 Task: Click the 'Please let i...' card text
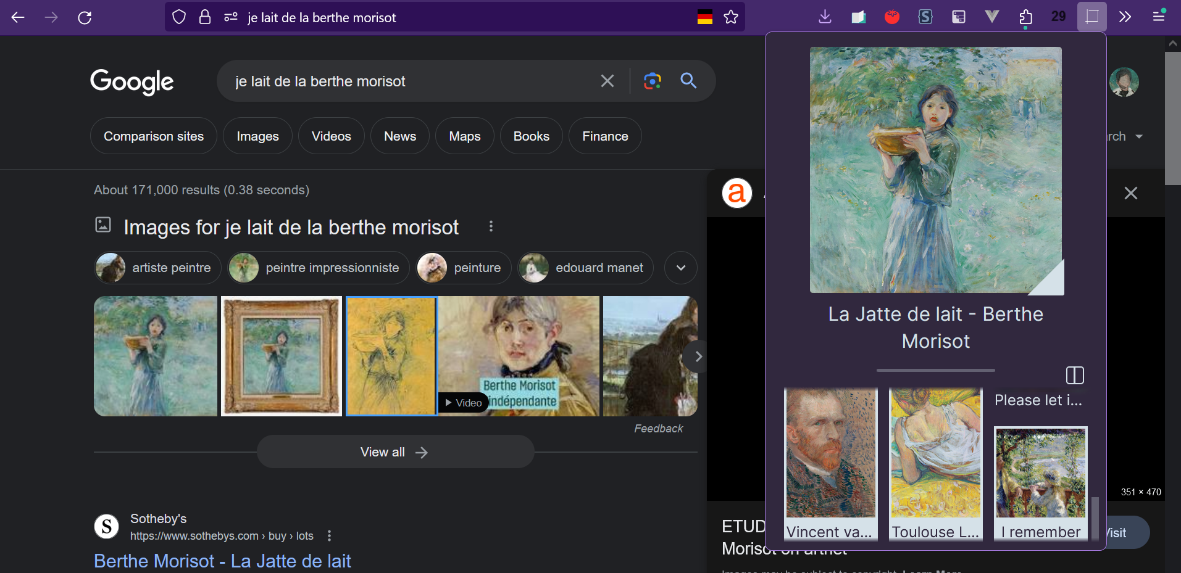[x=1038, y=400]
